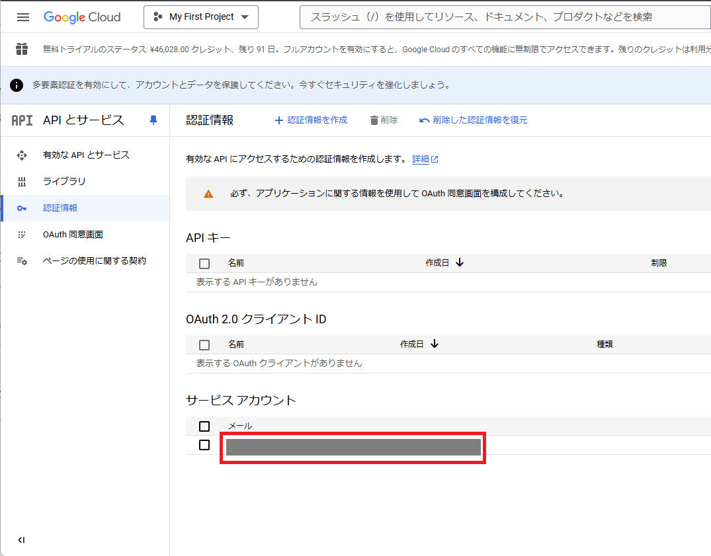Open the 詳細 link
This screenshot has height=556, width=711.
point(425,159)
